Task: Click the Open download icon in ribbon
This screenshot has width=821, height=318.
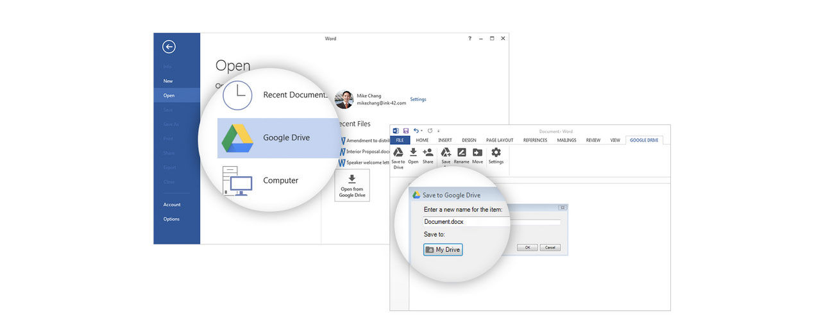Action: click(413, 152)
